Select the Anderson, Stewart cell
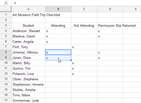Viewport: 141px width, 103px height. click(x=28, y=31)
